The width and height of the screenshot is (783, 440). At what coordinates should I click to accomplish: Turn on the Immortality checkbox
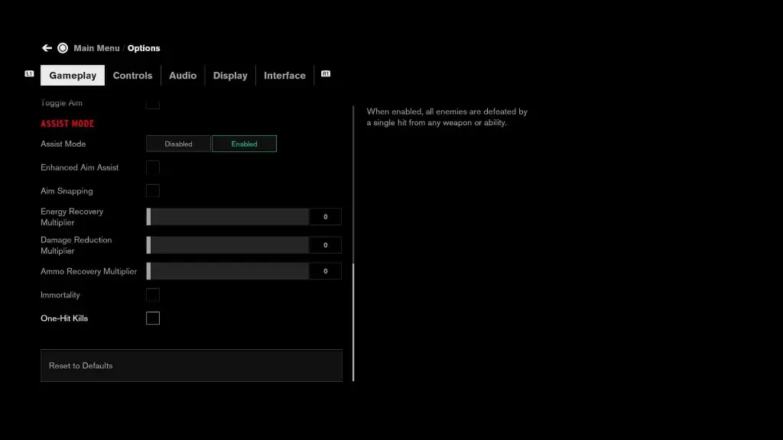coord(153,295)
